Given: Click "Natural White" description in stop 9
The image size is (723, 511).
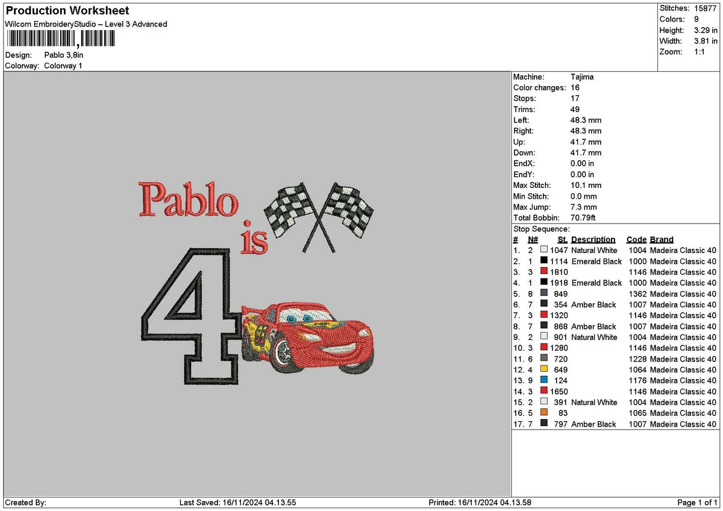Looking at the screenshot, I should [594, 337].
